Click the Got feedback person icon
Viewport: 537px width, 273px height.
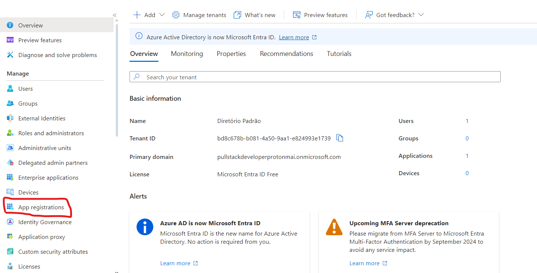(x=369, y=15)
